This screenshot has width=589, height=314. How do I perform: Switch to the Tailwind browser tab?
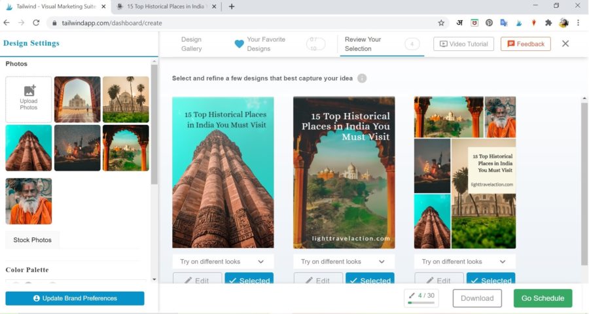coord(56,7)
